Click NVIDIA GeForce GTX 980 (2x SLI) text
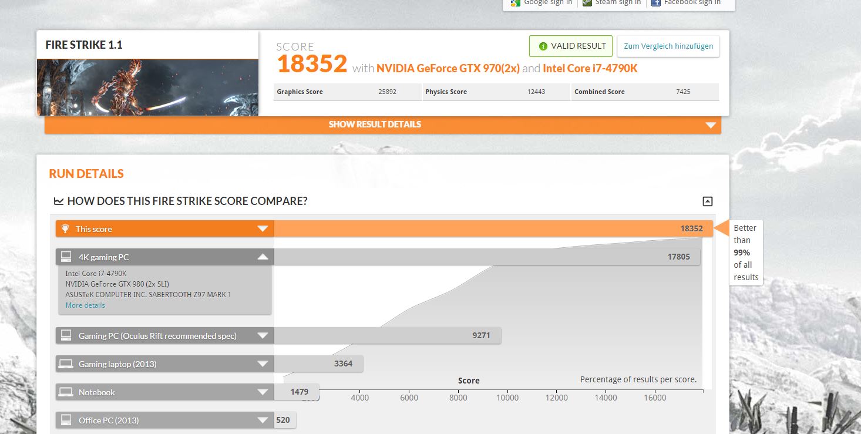 [x=117, y=284]
